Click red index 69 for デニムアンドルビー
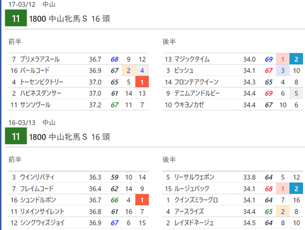The height and width of the screenshot is (230, 305). pyautogui.click(x=269, y=93)
